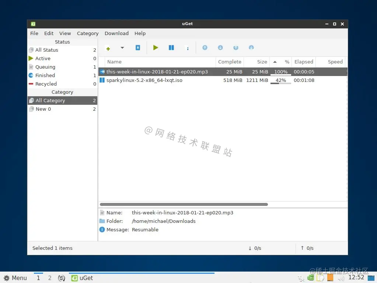The height and width of the screenshot is (283, 377).
Task: Click the New 0 category icon
Action: (31, 109)
